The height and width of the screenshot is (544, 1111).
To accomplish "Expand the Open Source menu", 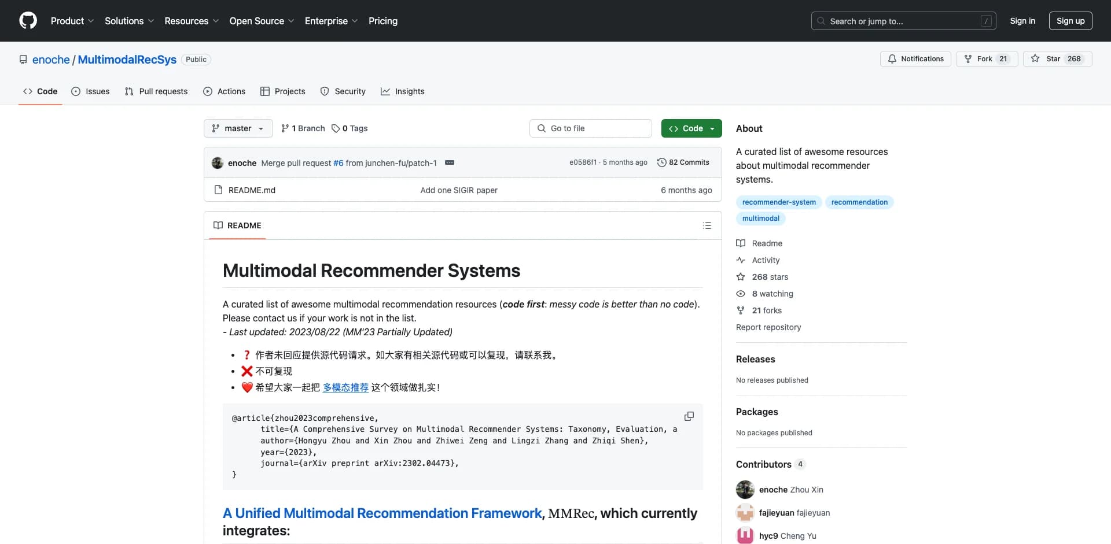I will pyautogui.click(x=262, y=21).
